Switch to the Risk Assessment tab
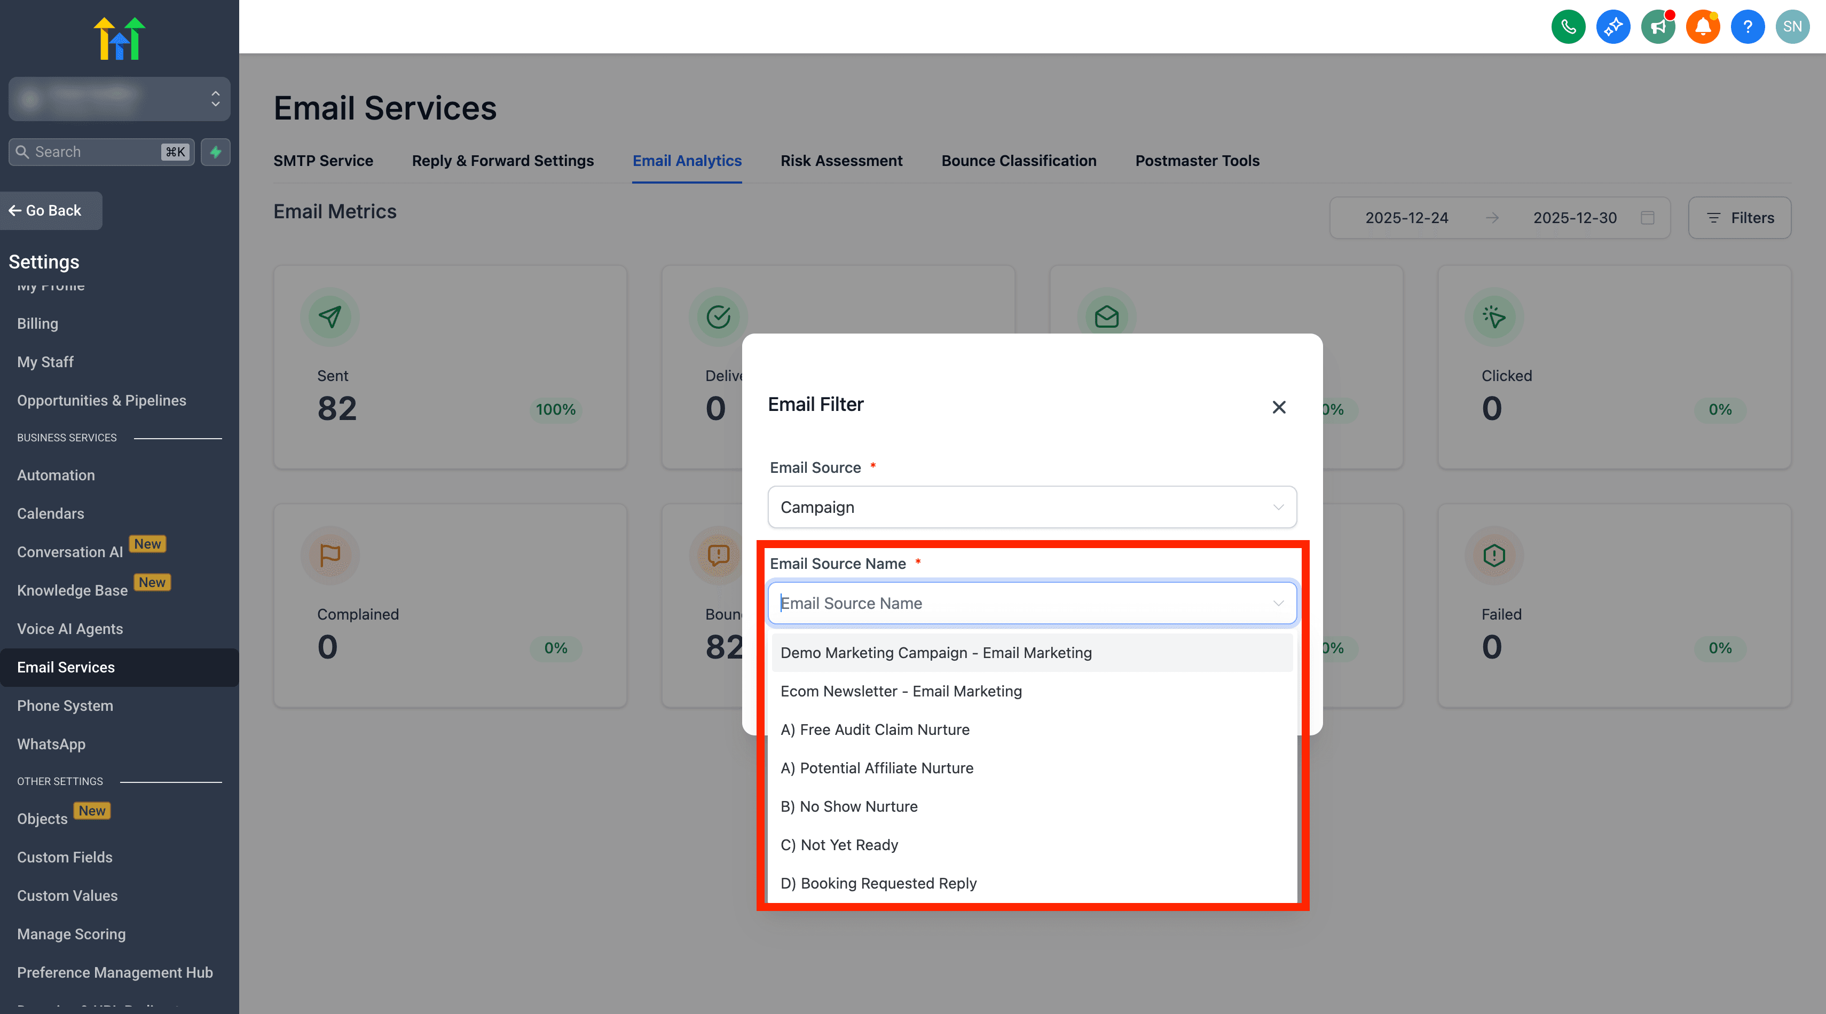This screenshot has height=1014, width=1826. (841, 161)
